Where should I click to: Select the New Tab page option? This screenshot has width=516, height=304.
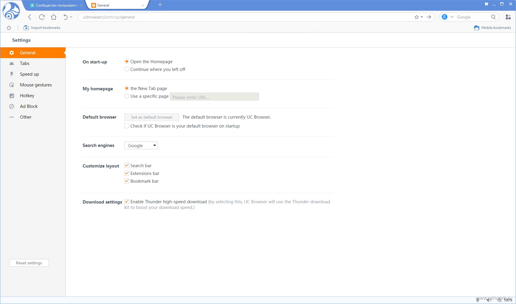127,88
